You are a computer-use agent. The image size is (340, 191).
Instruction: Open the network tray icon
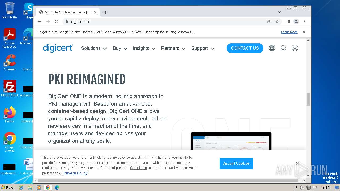pos(308,188)
